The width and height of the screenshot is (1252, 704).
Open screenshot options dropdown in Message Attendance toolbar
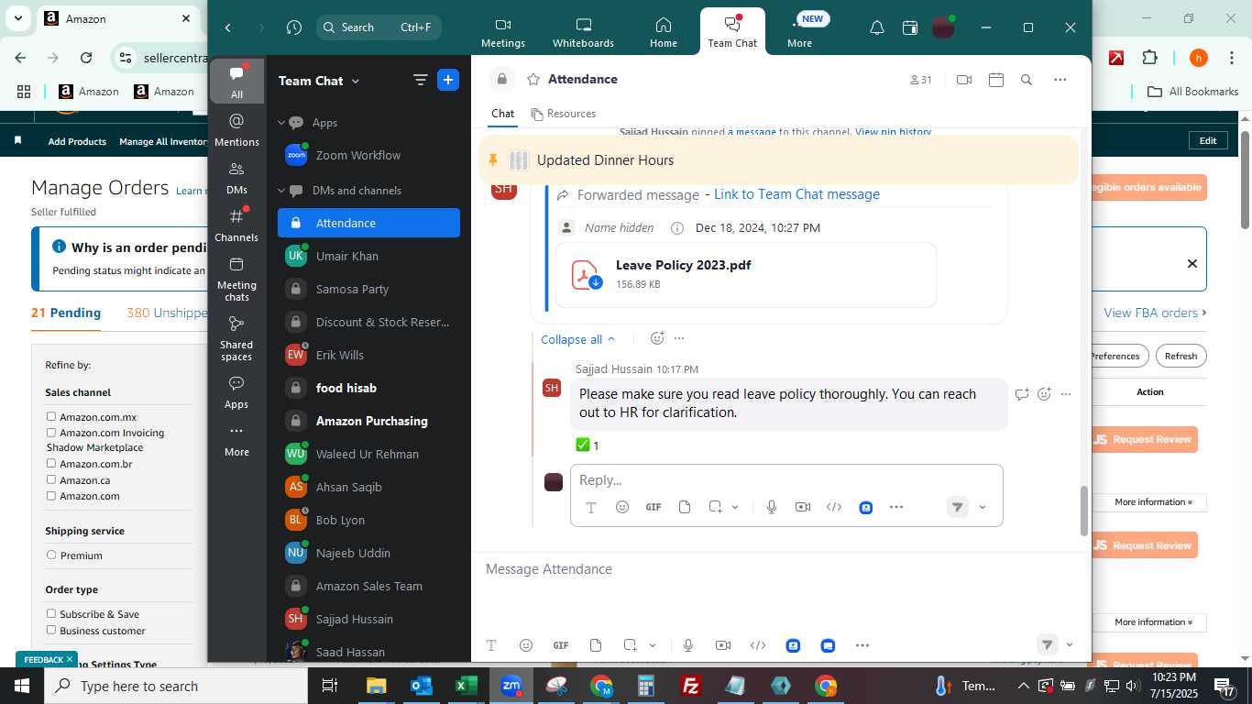pos(653,645)
